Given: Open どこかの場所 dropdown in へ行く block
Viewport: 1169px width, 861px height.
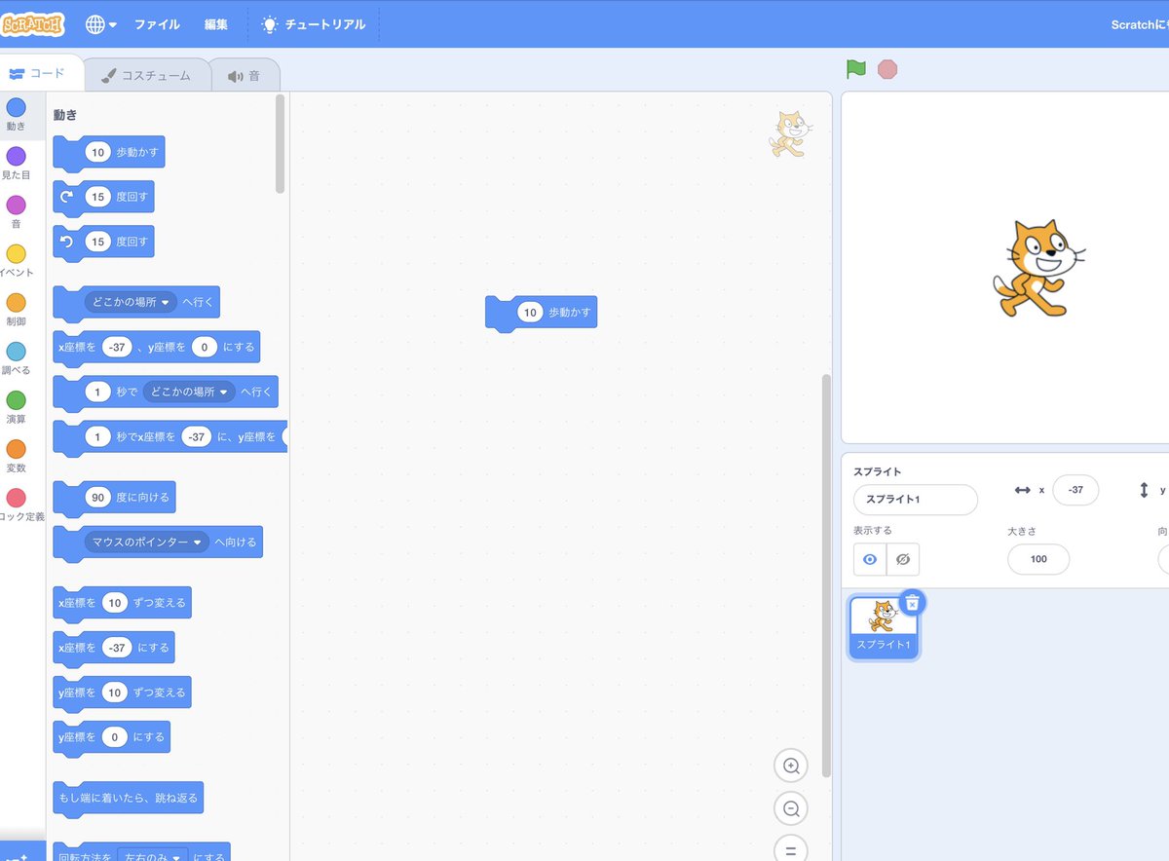Looking at the screenshot, I should tap(132, 302).
